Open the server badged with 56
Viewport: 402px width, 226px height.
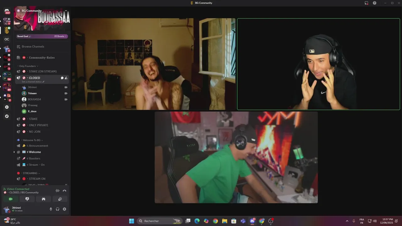coord(7,76)
